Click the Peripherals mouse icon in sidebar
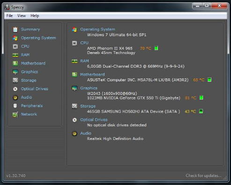The width and height of the screenshot is (231, 185). click(15, 106)
